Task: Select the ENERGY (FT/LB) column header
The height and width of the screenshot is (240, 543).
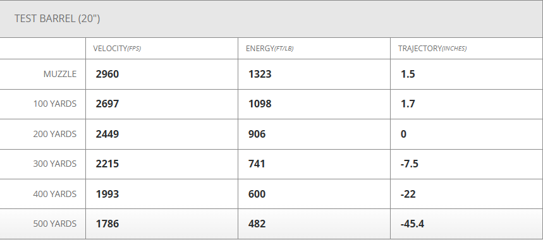Action: tap(269, 49)
